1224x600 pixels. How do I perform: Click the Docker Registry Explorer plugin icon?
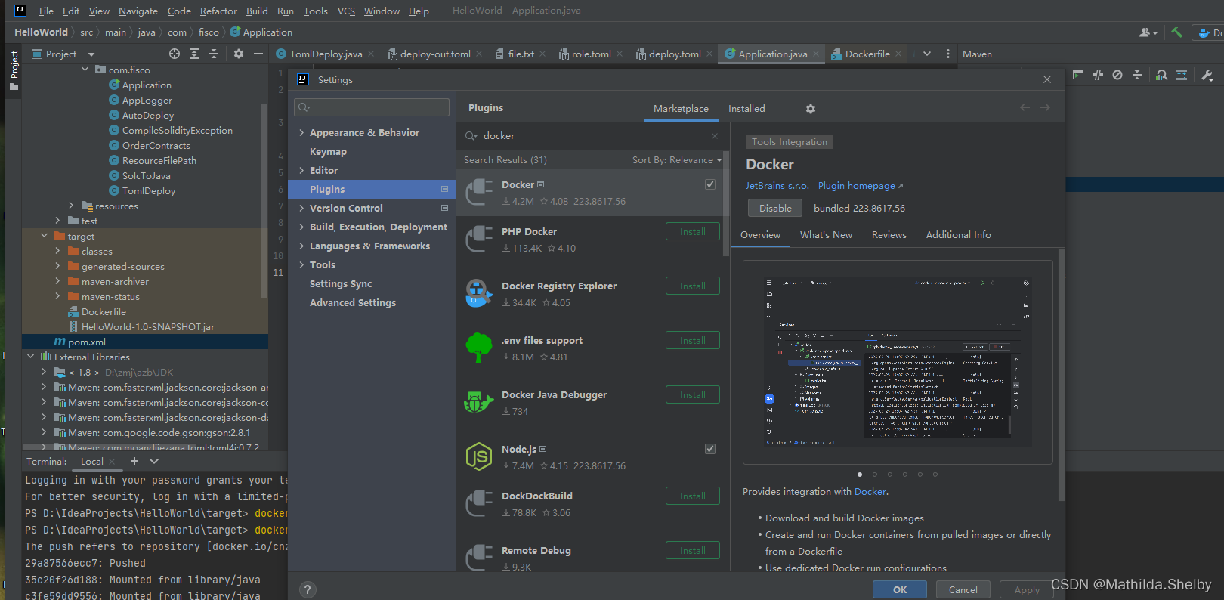(x=479, y=293)
